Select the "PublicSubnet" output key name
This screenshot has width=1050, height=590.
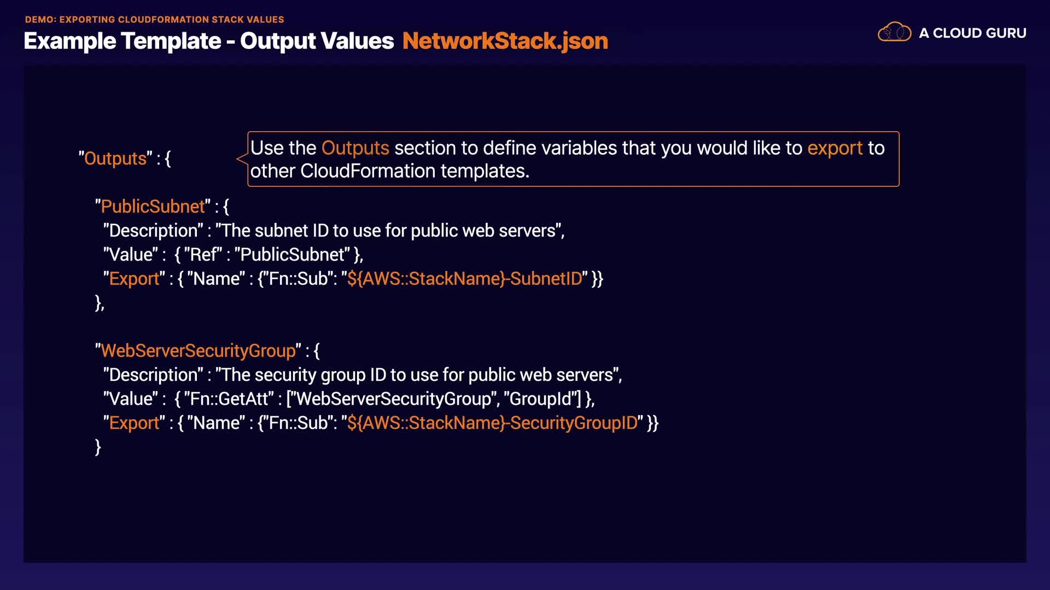pyautogui.click(x=153, y=206)
